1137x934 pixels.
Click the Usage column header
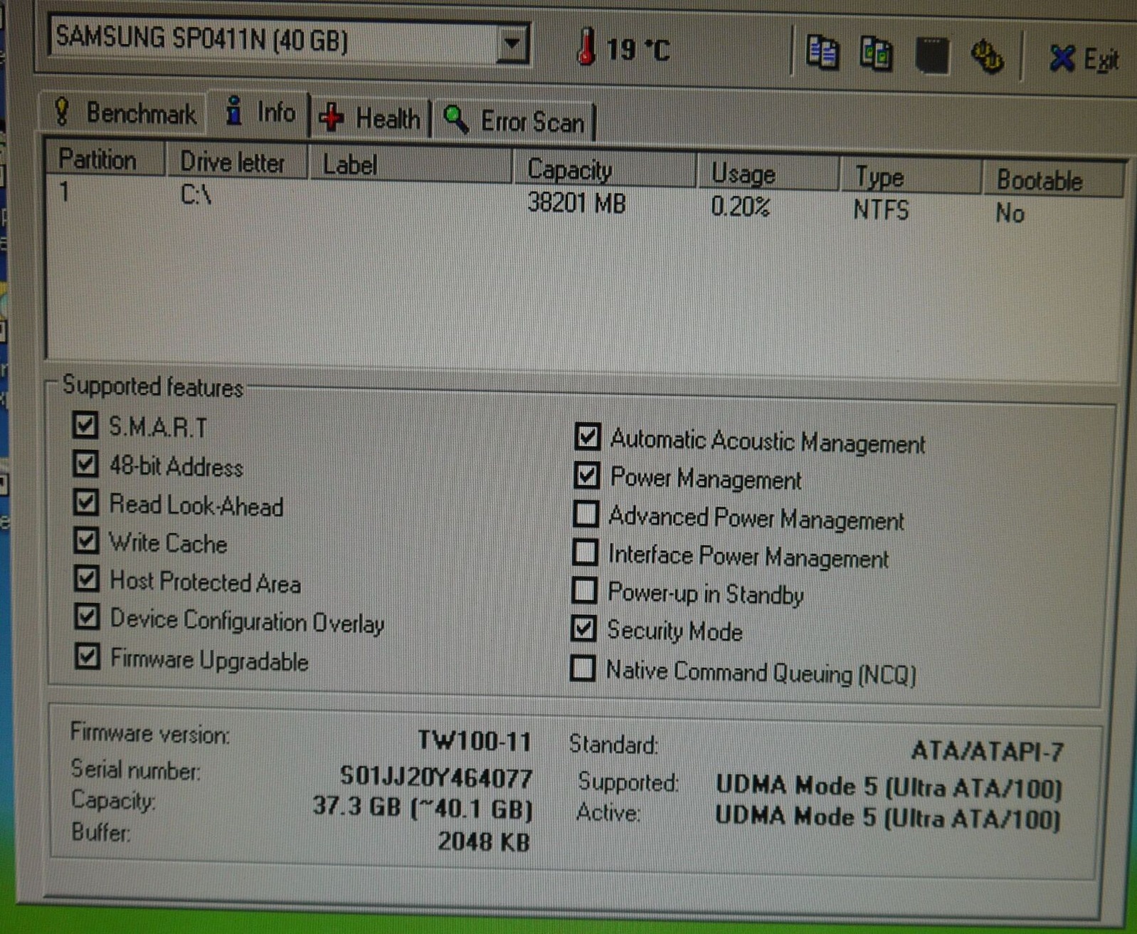coord(768,175)
